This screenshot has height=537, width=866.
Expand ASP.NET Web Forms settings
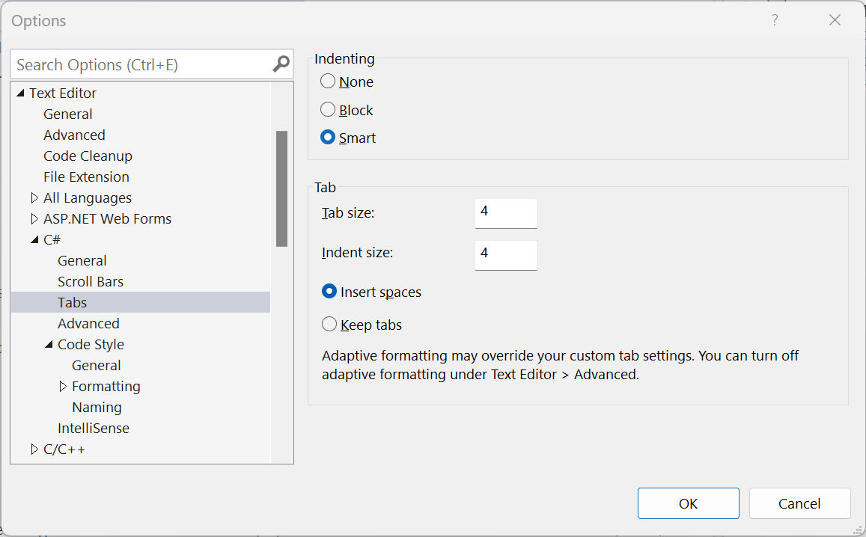34,218
